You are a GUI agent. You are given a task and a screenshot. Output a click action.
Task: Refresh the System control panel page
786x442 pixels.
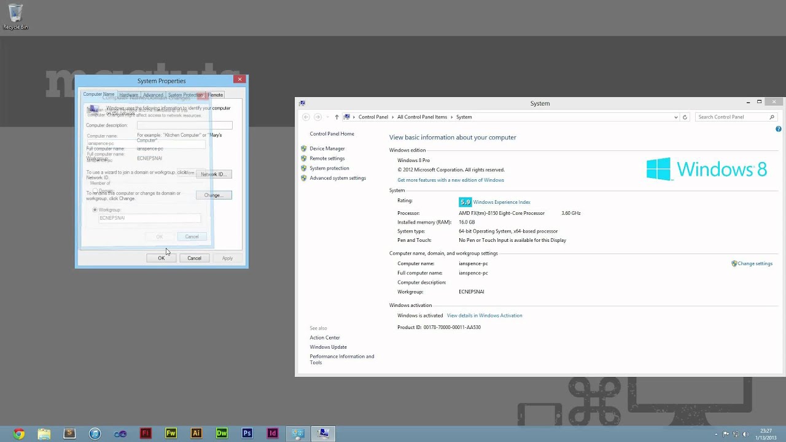click(685, 117)
